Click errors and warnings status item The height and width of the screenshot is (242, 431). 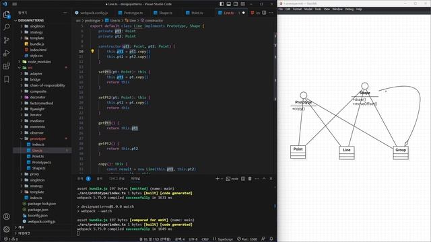[x=11, y=239]
